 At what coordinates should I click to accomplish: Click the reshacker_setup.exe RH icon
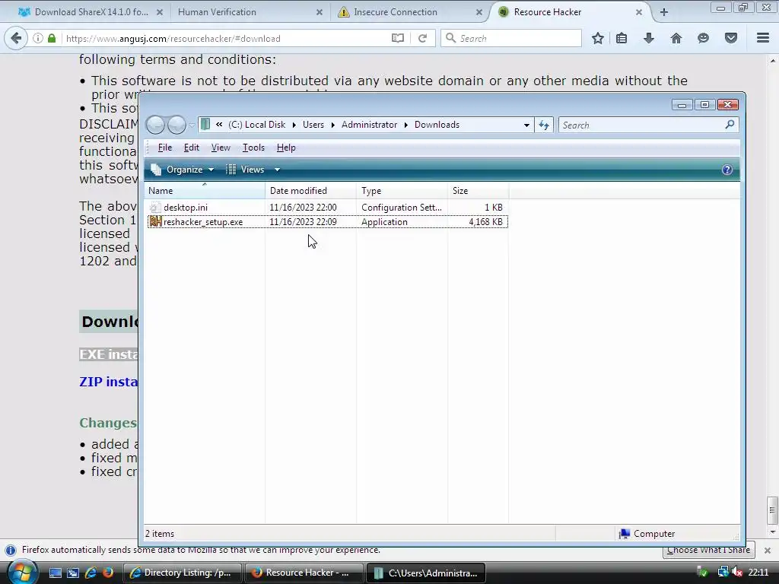(155, 221)
